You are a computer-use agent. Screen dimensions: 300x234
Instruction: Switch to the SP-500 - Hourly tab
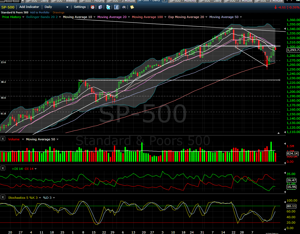pyautogui.click(x=92, y=1)
